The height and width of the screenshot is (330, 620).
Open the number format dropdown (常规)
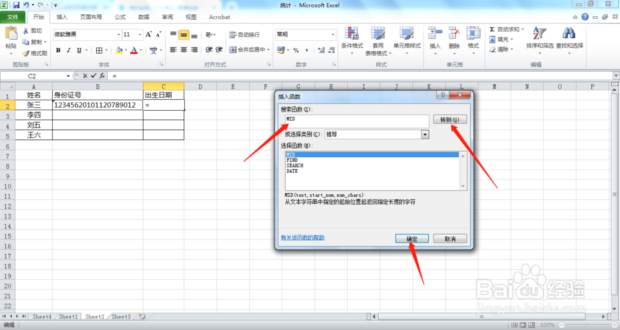tap(332, 35)
